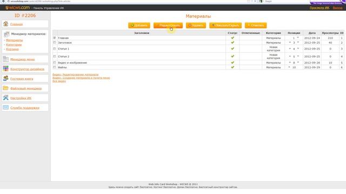Move Заголовок down with position arrow
The image size is (346, 194).
coord(298,43)
